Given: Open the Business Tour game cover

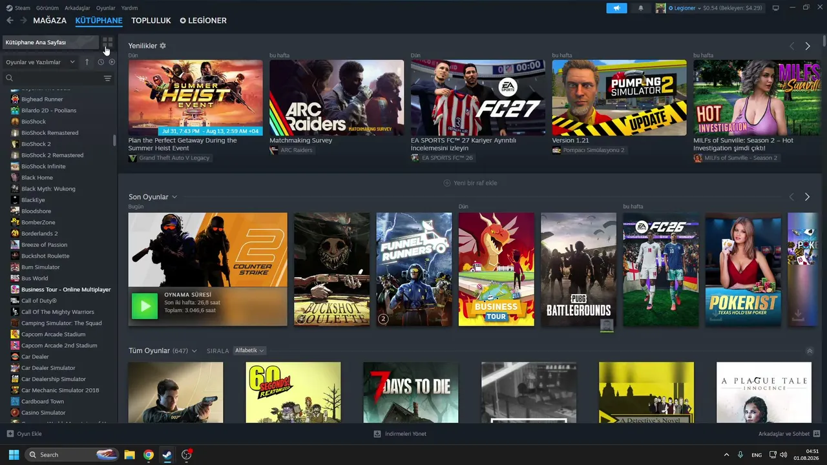Looking at the screenshot, I should coord(496,269).
